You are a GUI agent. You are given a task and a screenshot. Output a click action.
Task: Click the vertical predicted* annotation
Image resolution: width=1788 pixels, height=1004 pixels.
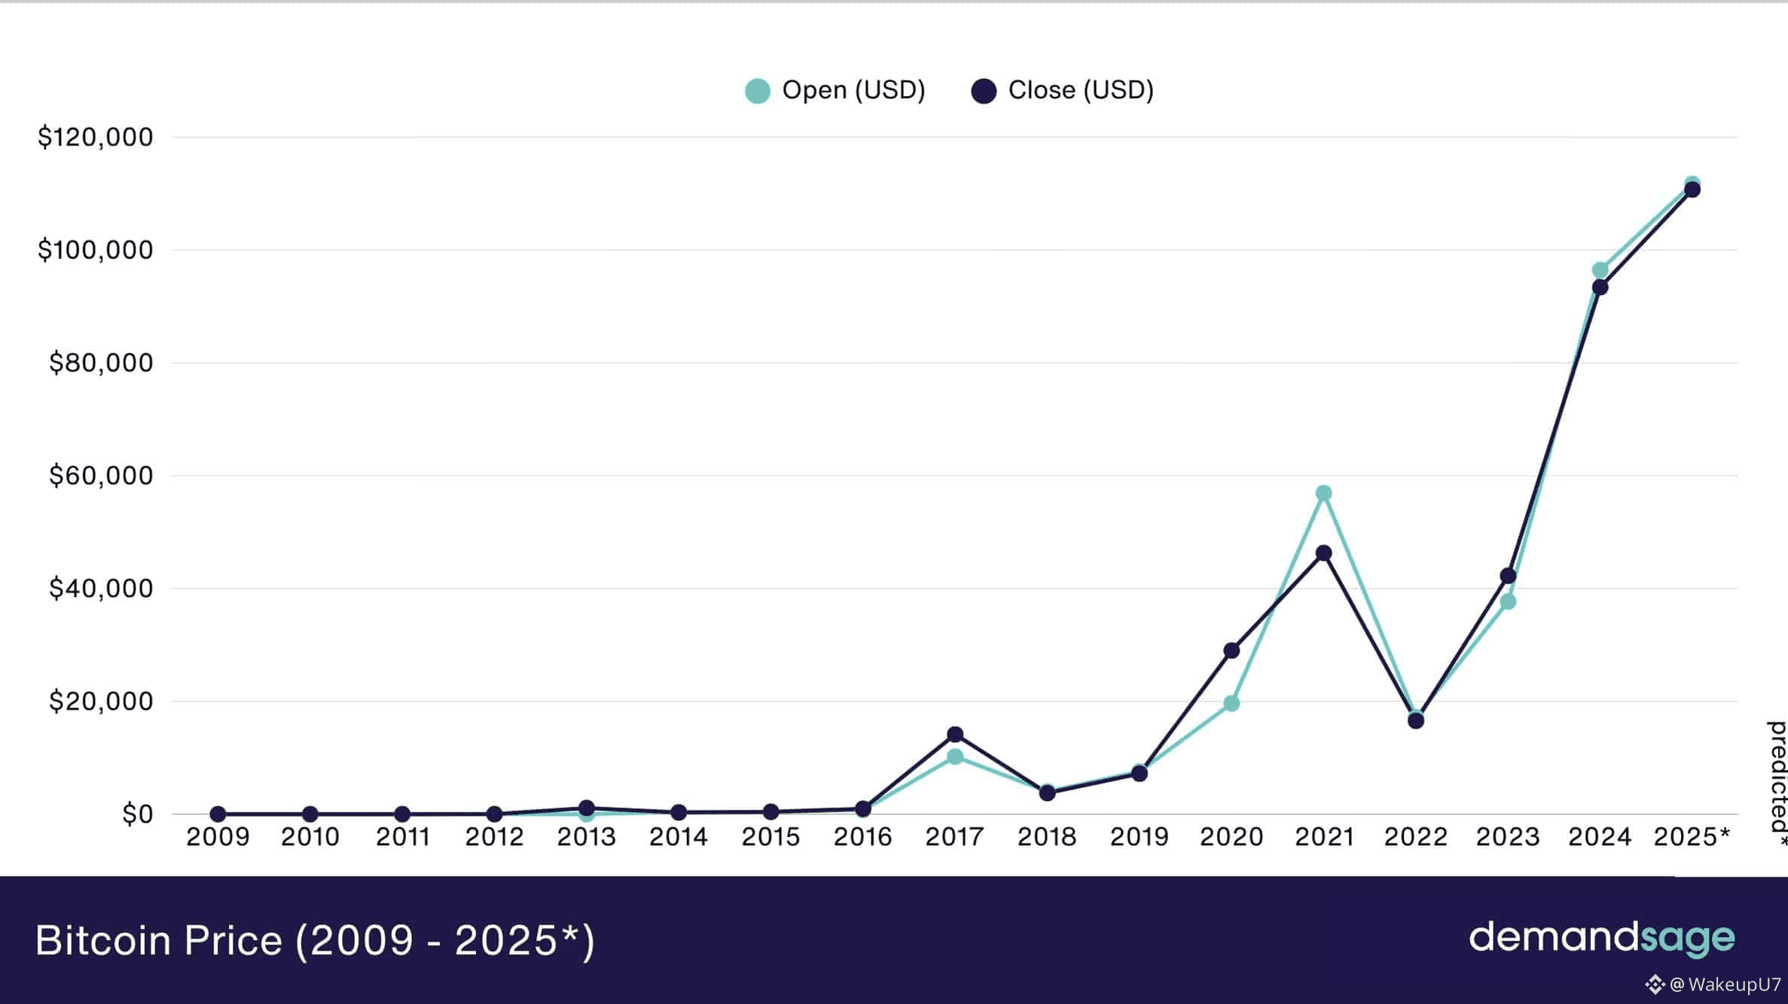(x=1777, y=783)
